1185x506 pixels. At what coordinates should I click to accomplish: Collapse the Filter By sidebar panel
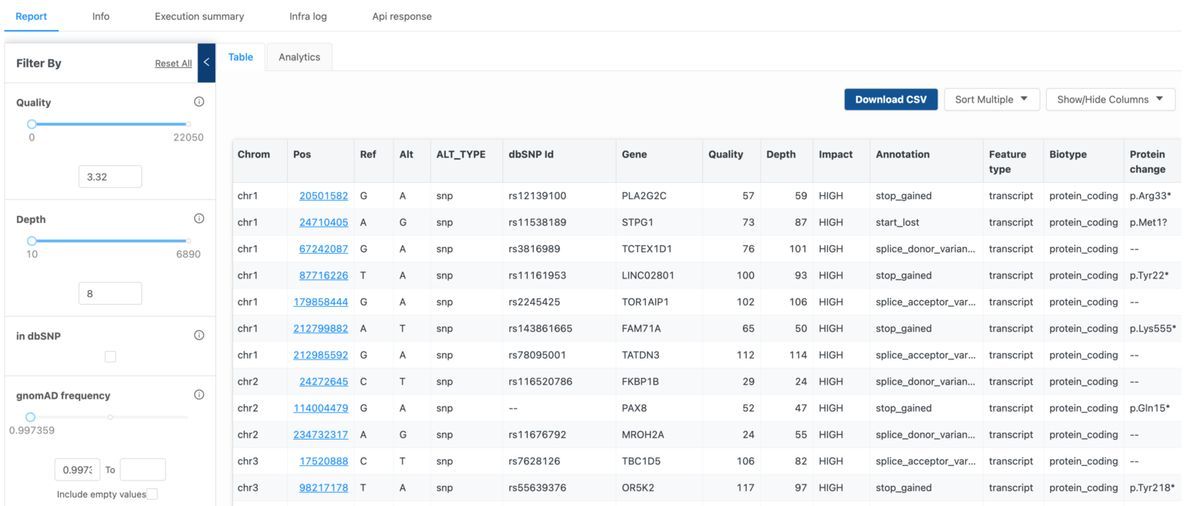206,63
